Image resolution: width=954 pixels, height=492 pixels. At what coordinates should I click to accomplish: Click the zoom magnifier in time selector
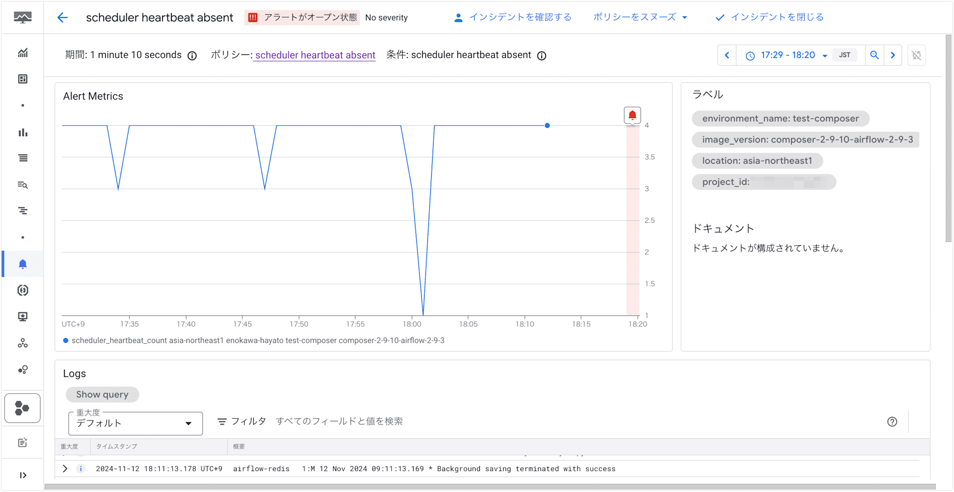click(x=874, y=55)
